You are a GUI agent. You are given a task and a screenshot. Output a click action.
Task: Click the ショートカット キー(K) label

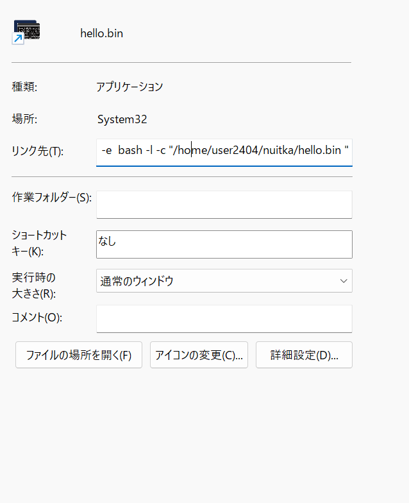pos(39,244)
